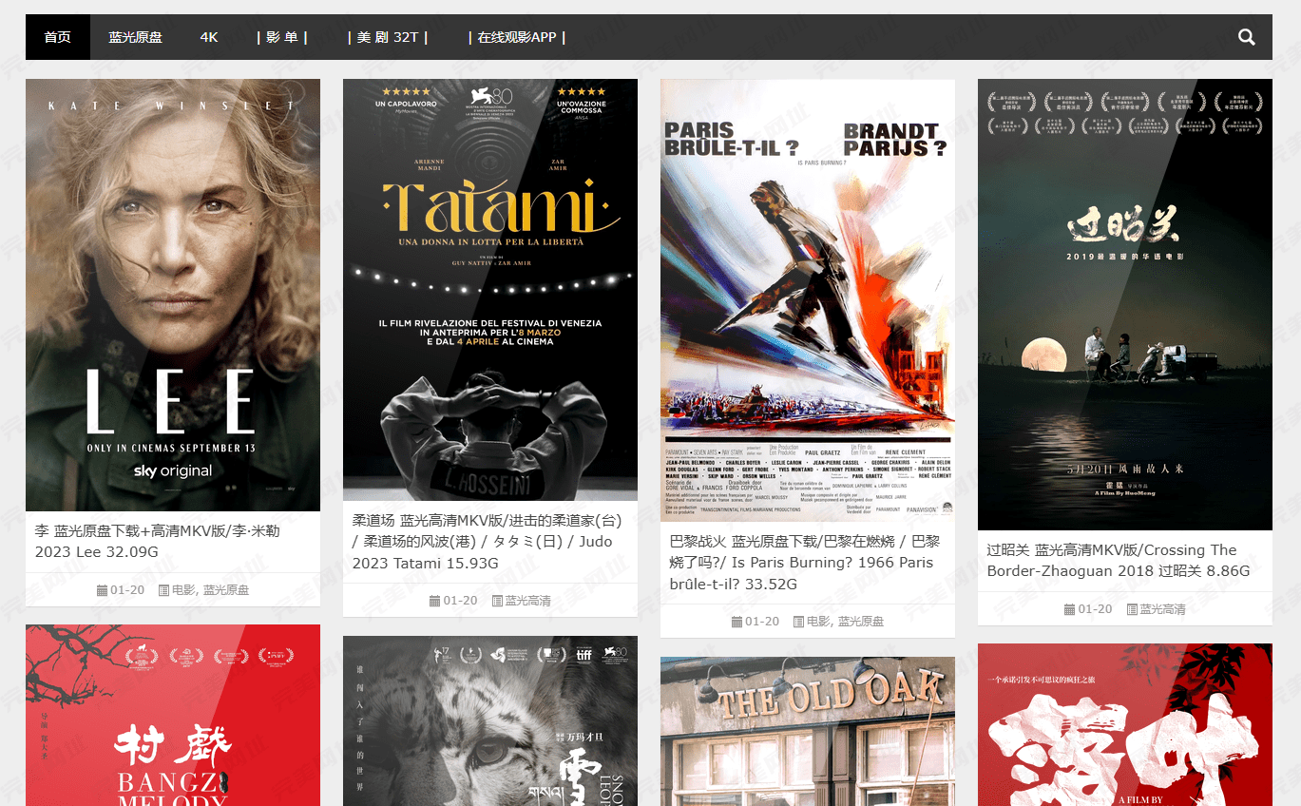
Task: Select the 4K menu item
Action: click(209, 37)
